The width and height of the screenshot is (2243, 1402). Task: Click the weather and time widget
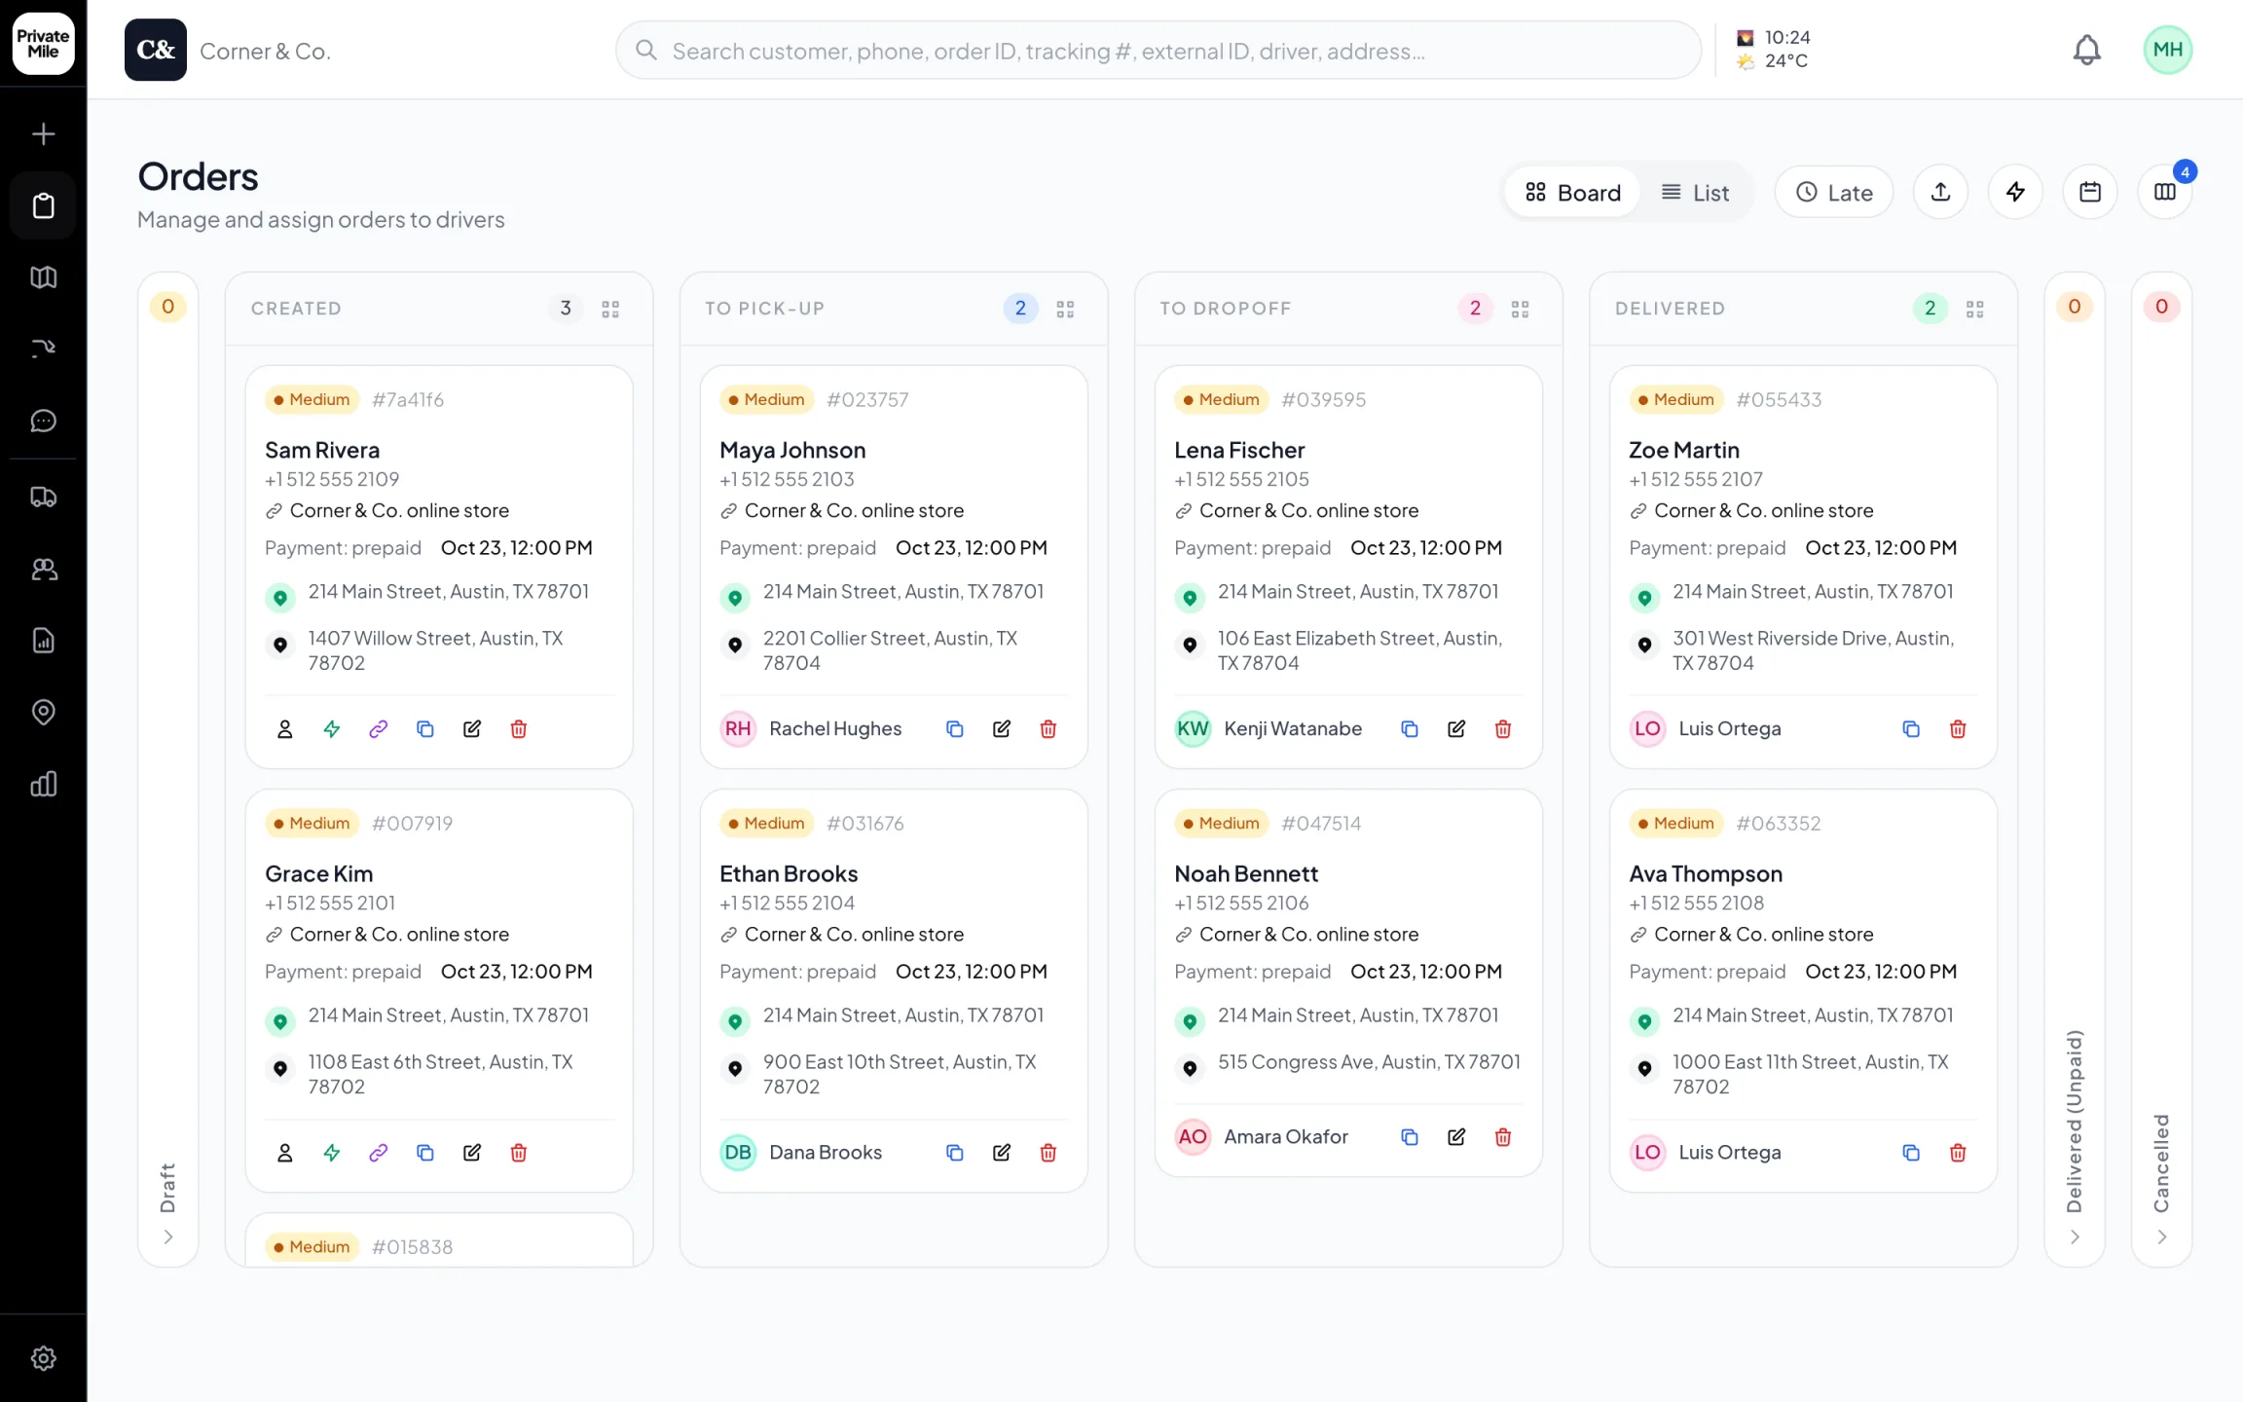(1773, 50)
